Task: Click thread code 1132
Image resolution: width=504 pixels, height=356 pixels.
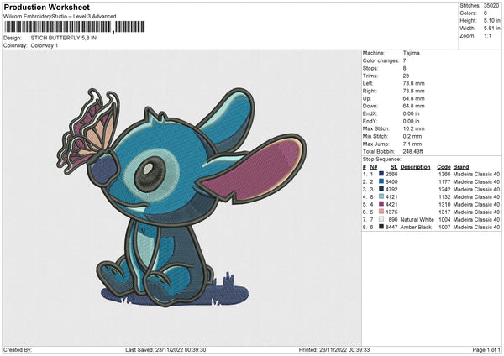Action: point(444,197)
